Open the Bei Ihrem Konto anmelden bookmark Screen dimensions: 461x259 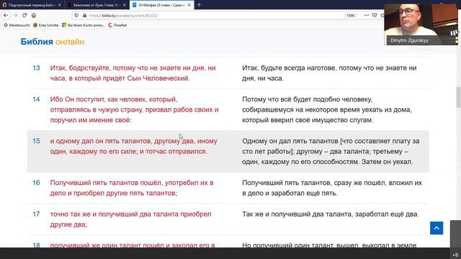[84, 25]
